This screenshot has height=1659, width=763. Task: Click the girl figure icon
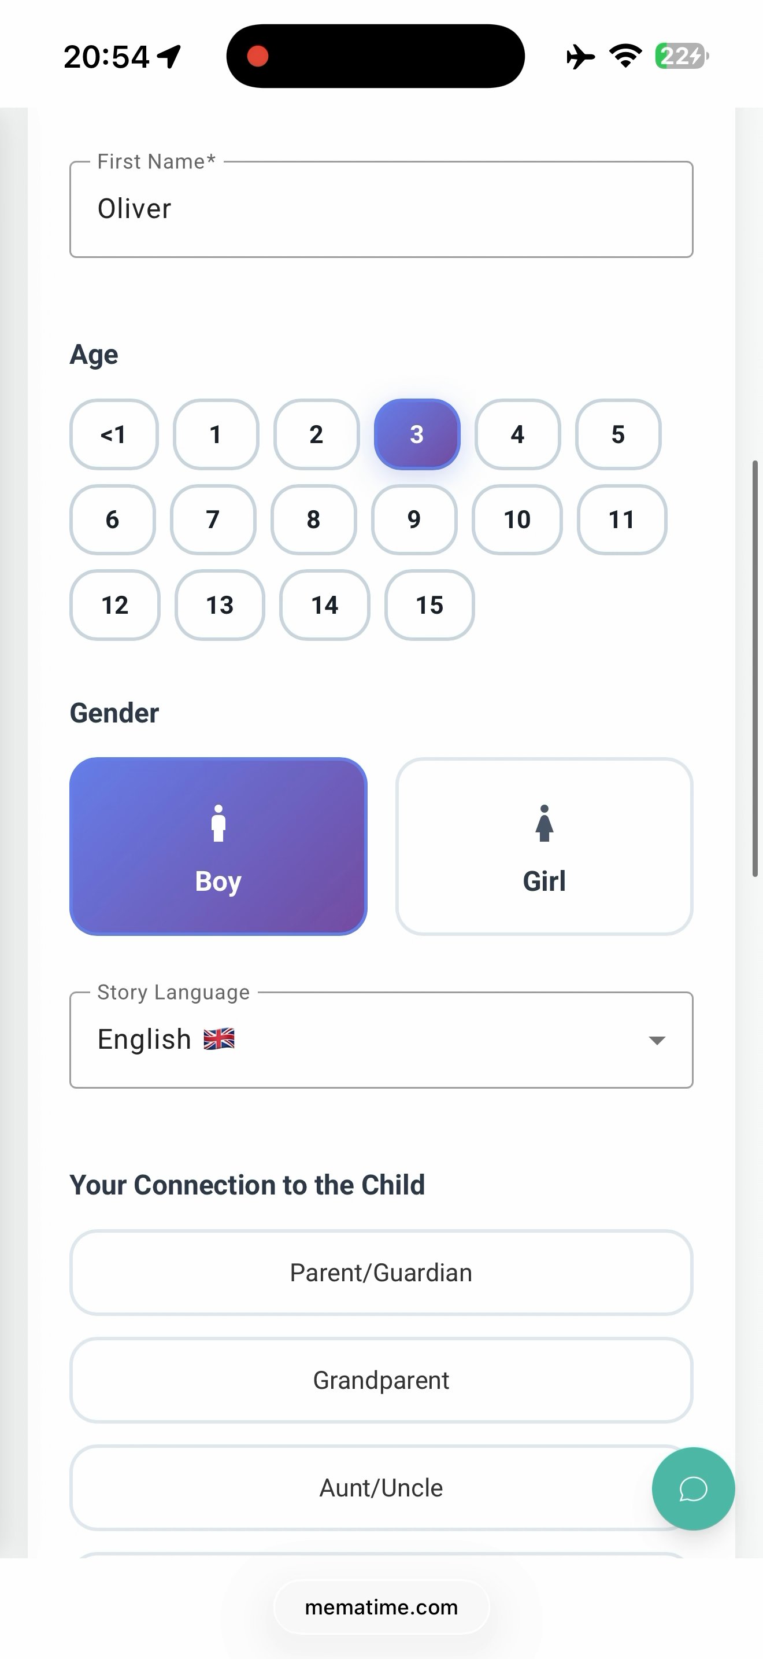[545, 824]
